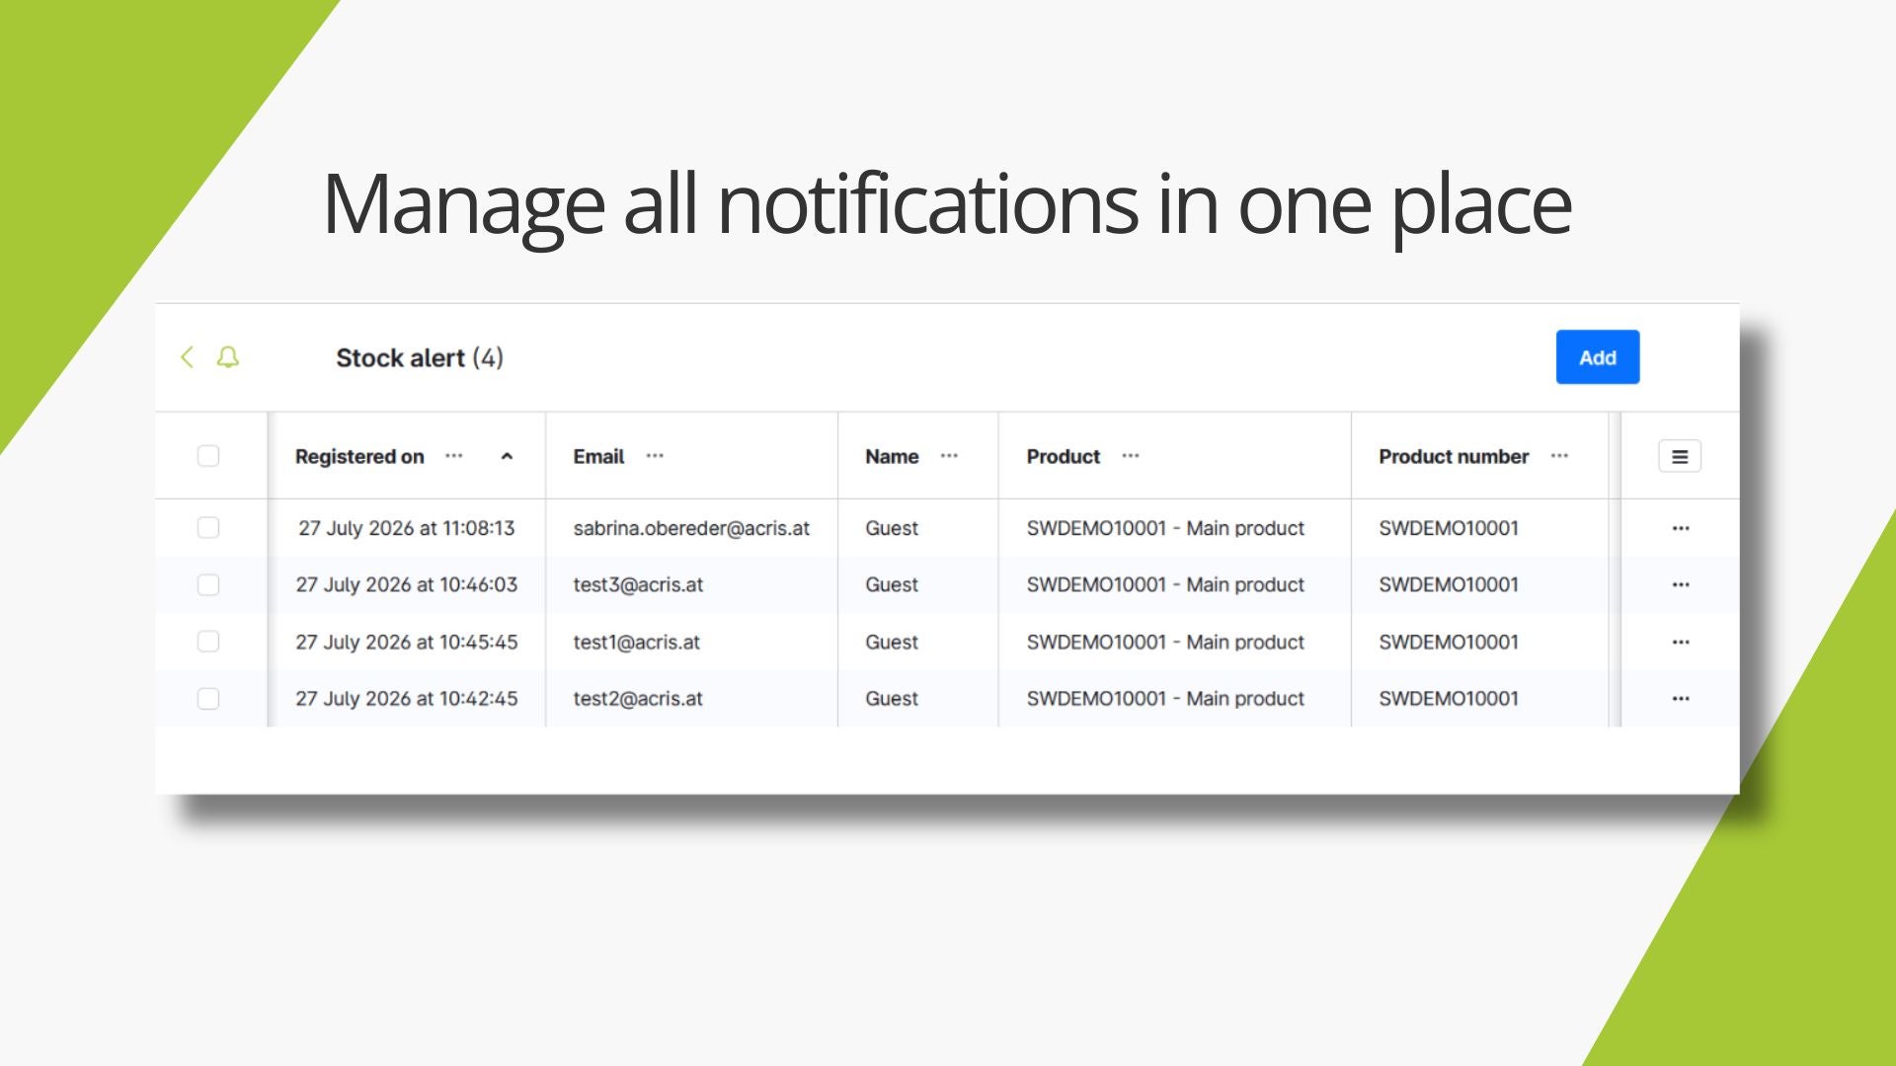The width and height of the screenshot is (1896, 1066).
Task: Click date 27 July 2026 at 10:42:45
Action: tap(407, 699)
